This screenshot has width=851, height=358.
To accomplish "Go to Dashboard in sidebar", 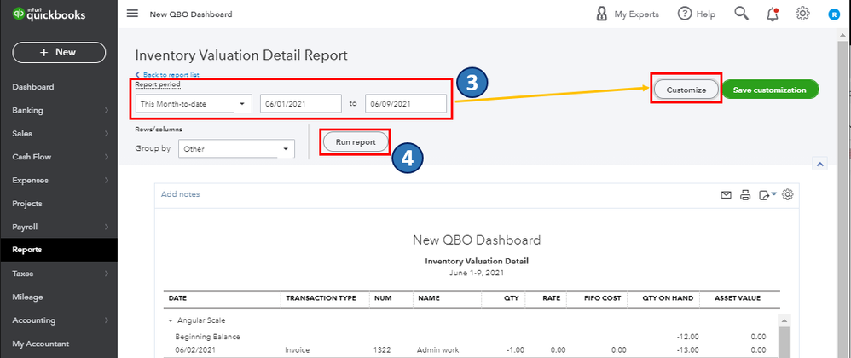I will point(33,87).
